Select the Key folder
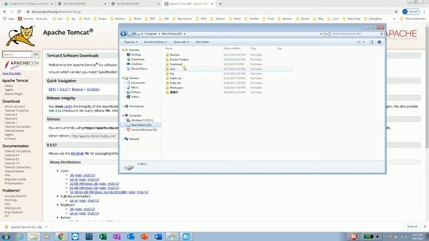The image size is (429, 241). (172, 74)
